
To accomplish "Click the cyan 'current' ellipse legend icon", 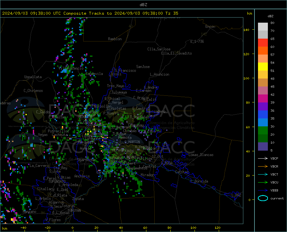I will [x=263, y=198].
